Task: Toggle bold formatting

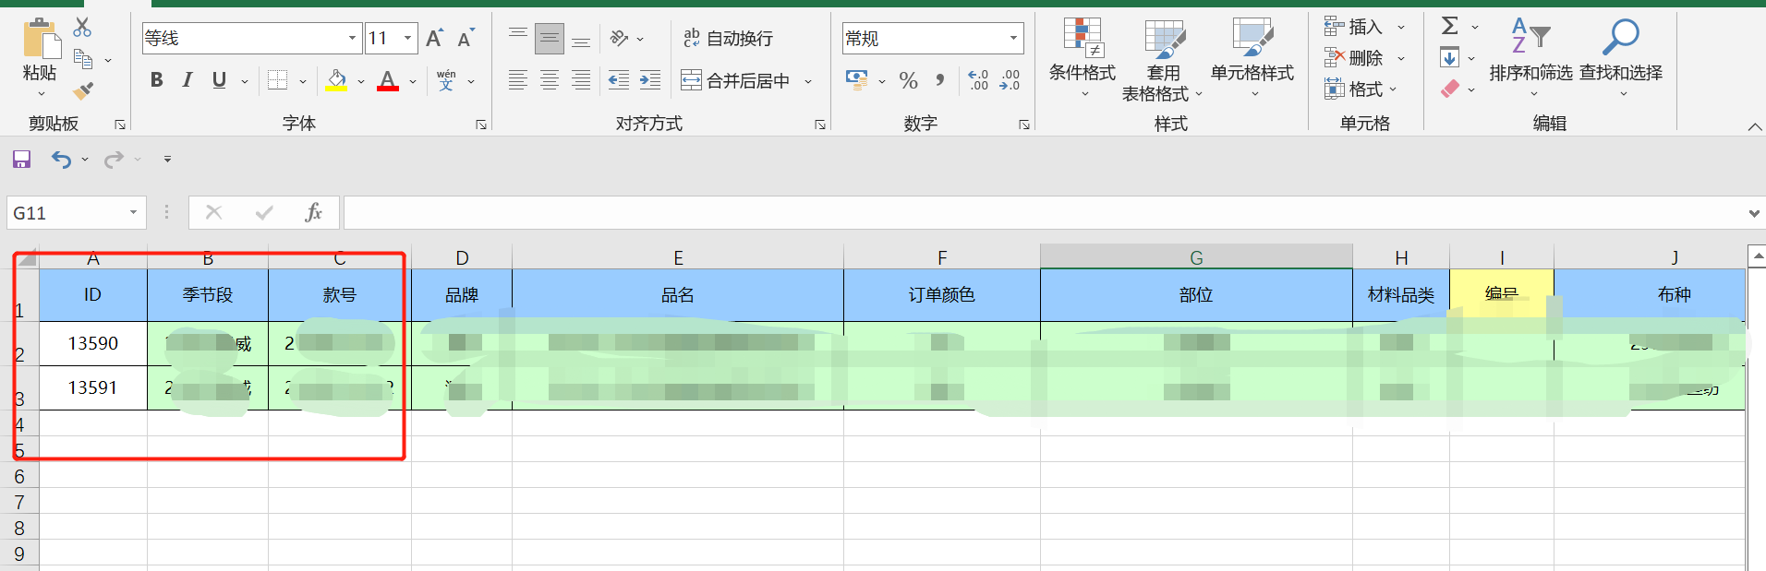Action: [157, 80]
